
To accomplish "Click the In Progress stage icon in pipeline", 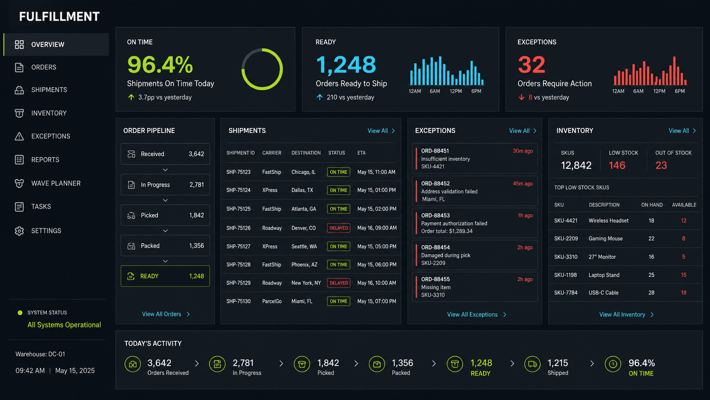I will (131, 185).
